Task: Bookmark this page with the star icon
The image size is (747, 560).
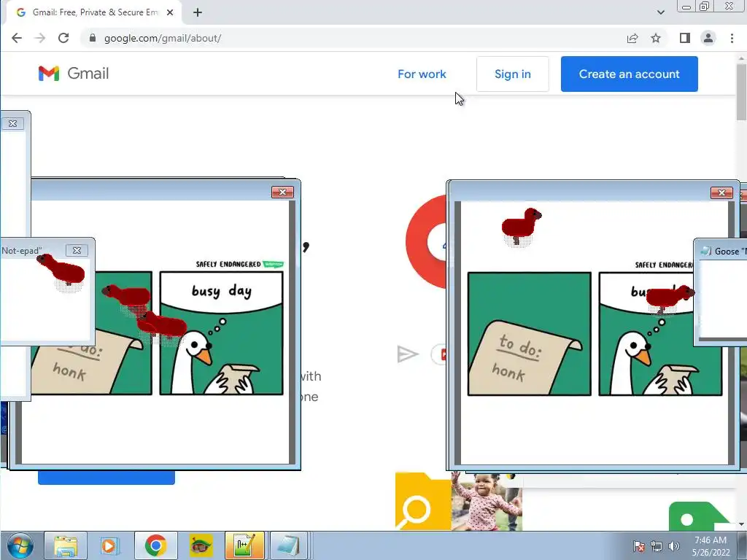Action: (656, 38)
